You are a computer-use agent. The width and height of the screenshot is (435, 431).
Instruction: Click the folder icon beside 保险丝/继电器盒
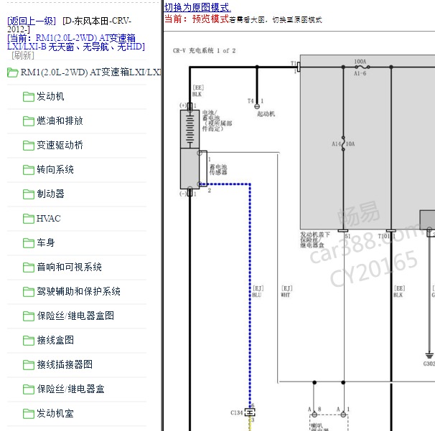(29, 389)
